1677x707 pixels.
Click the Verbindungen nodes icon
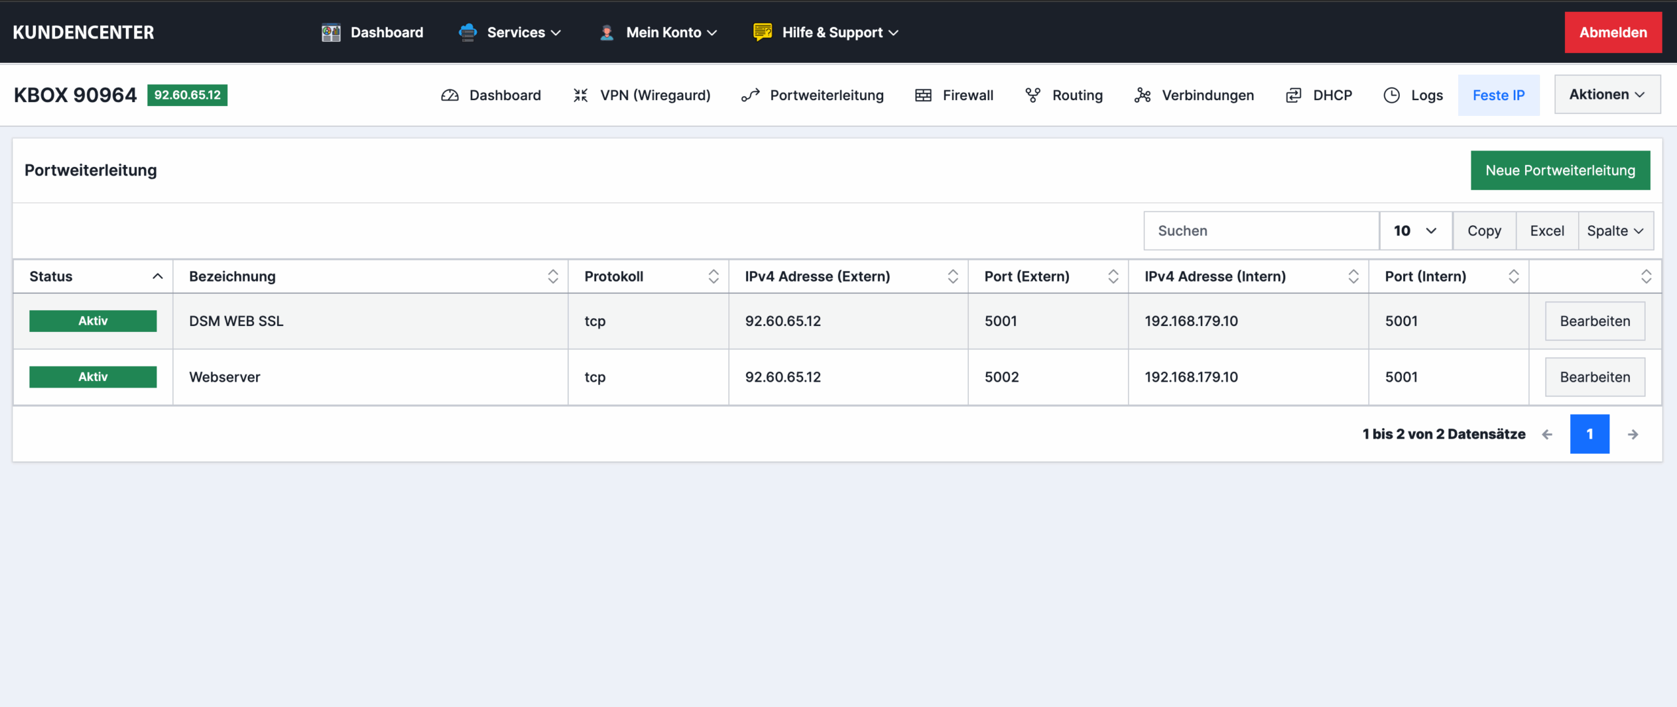pyautogui.click(x=1142, y=96)
